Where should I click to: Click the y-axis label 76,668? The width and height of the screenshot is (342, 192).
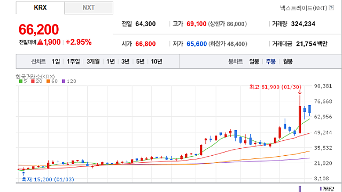(x=323, y=101)
